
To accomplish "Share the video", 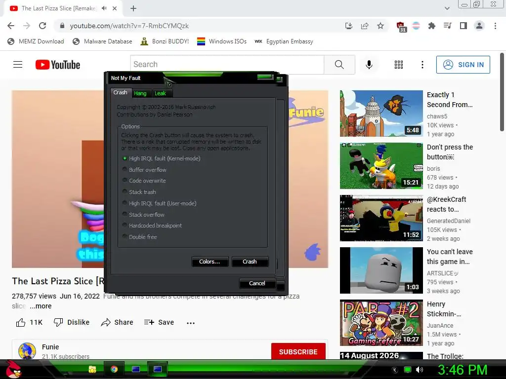I will pos(117,323).
